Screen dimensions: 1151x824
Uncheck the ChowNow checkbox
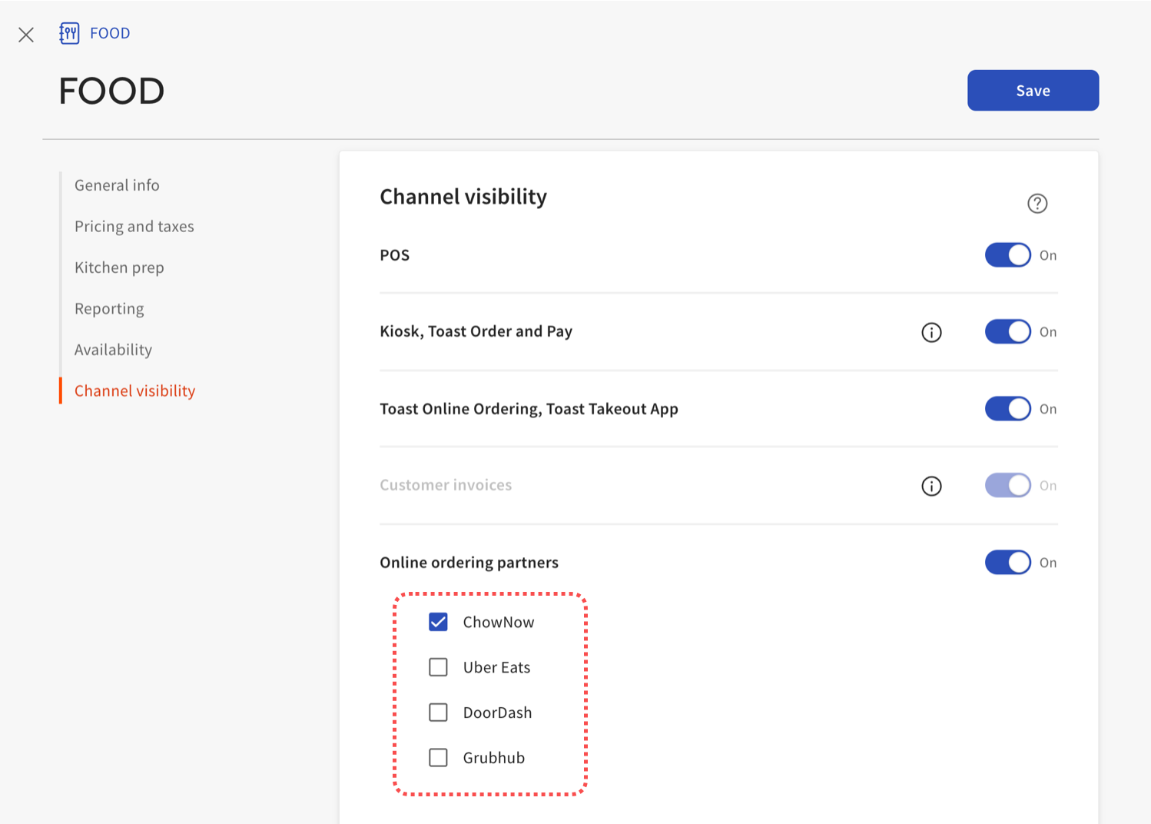click(x=438, y=622)
